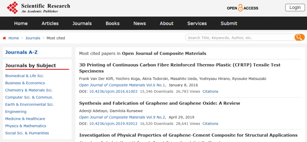Click the 28,641 Views text
This screenshot has width=307, height=142.
tap(188, 124)
